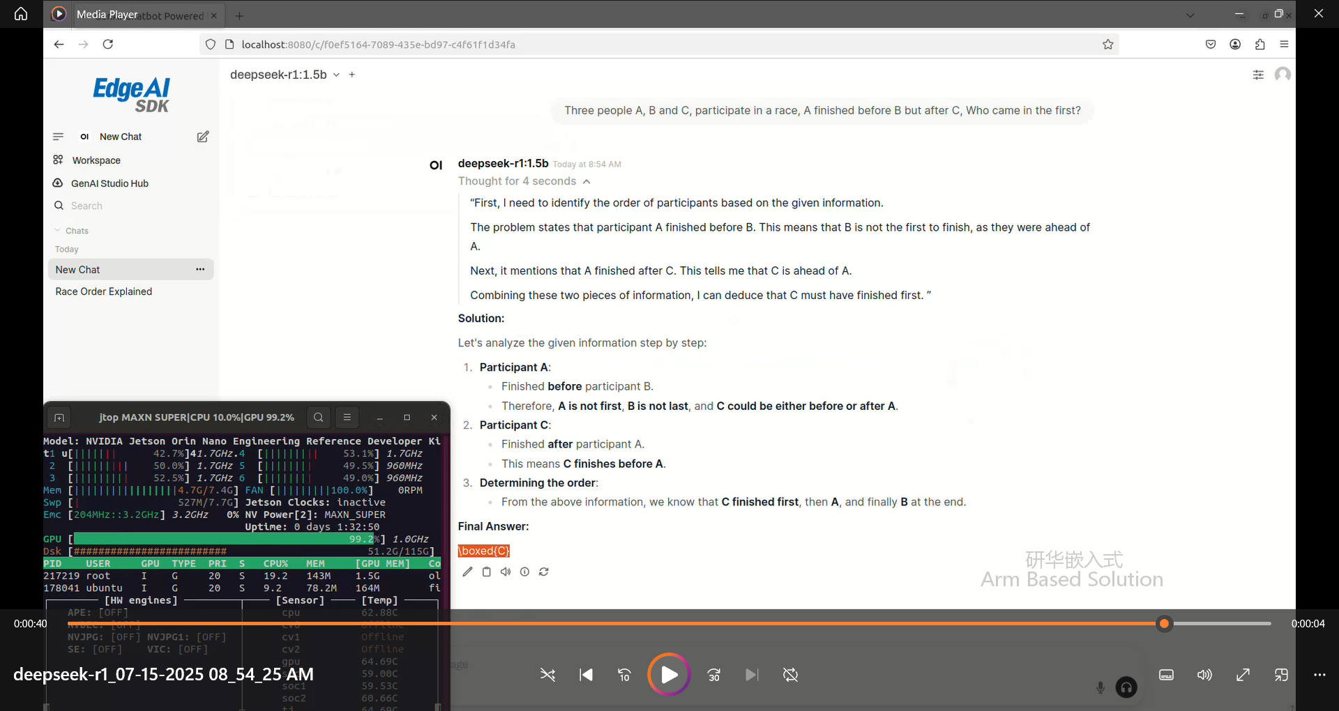Collapse the Chats section chevron
This screenshot has width=1339, height=711.
[x=58, y=231]
